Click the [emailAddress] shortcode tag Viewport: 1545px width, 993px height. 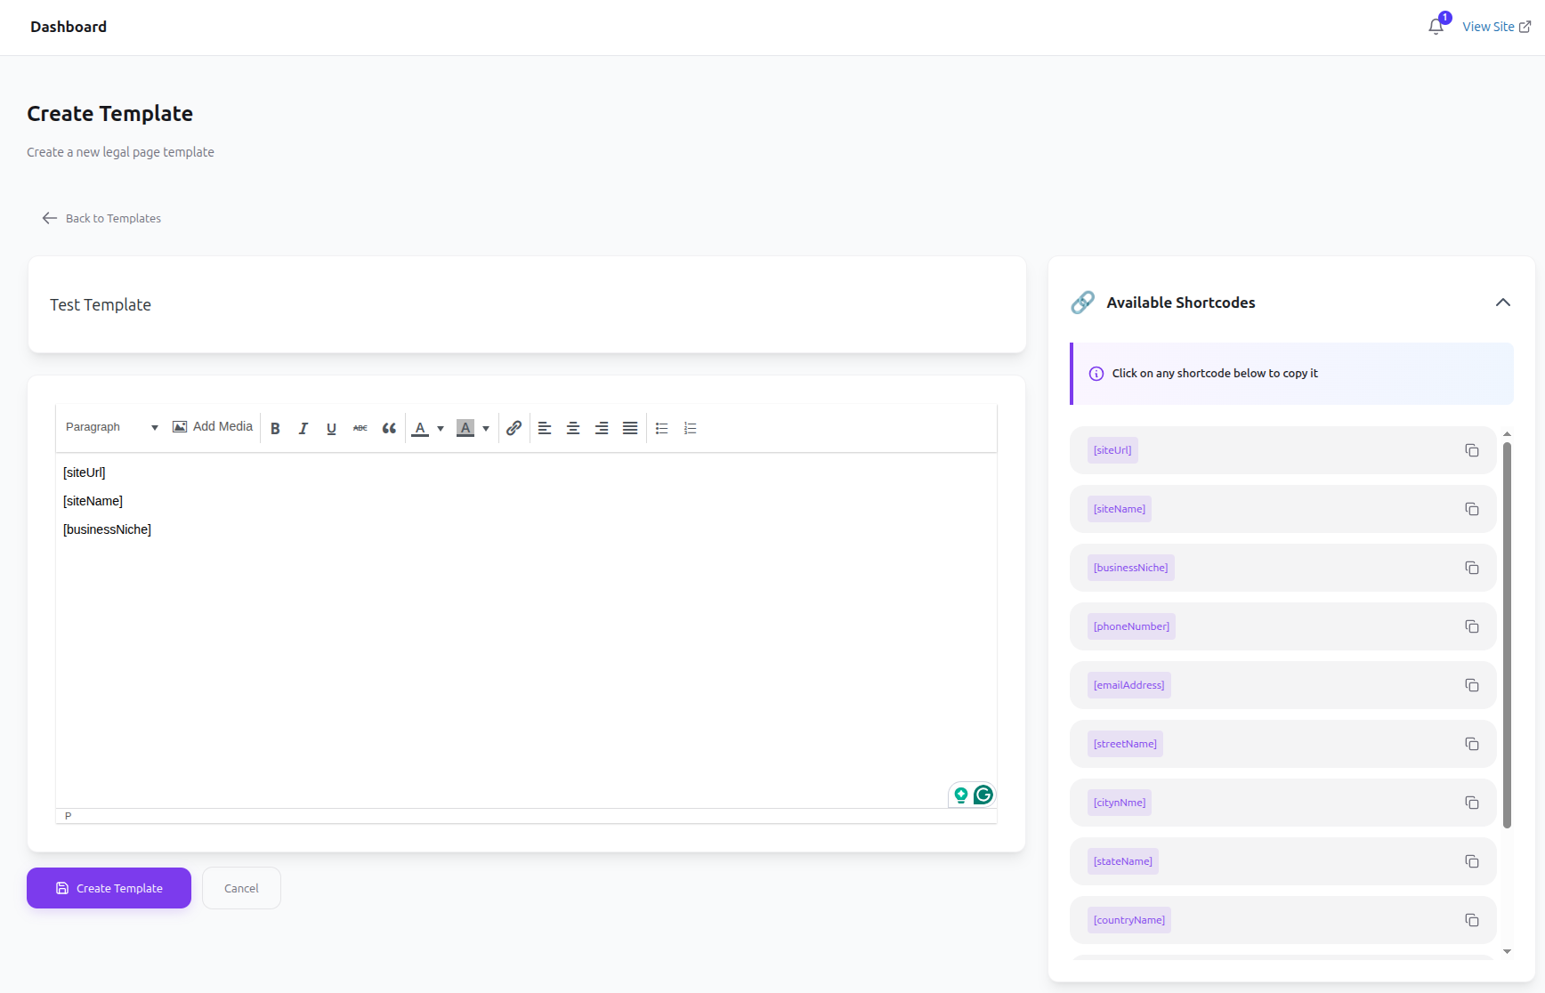(1129, 685)
